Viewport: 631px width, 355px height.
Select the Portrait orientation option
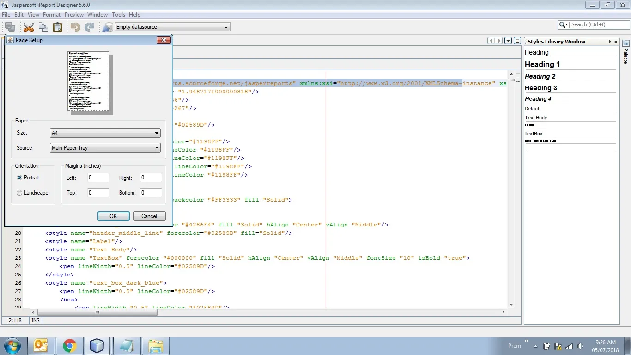click(x=28, y=177)
